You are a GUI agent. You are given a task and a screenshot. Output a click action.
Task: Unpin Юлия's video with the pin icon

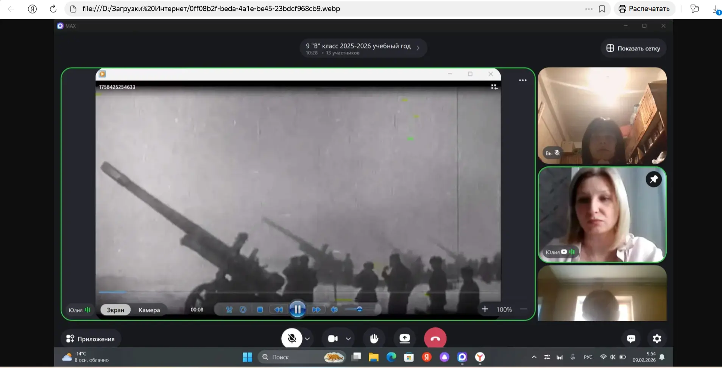(x=653, y=179)
